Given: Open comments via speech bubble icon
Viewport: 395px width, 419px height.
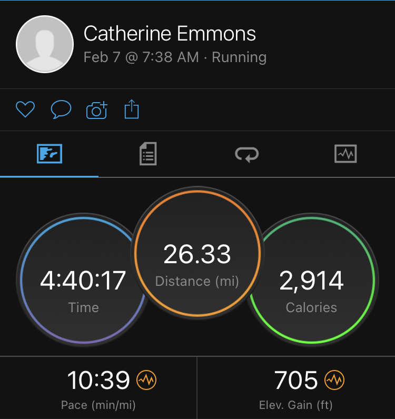Looking at the screenshot, I should (x=61, y=109).
